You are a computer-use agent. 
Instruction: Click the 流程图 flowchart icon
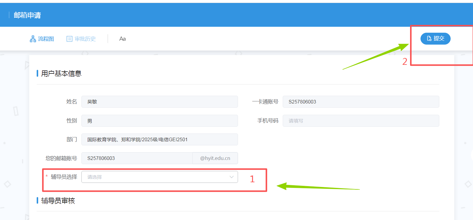[x=33, y=39]
